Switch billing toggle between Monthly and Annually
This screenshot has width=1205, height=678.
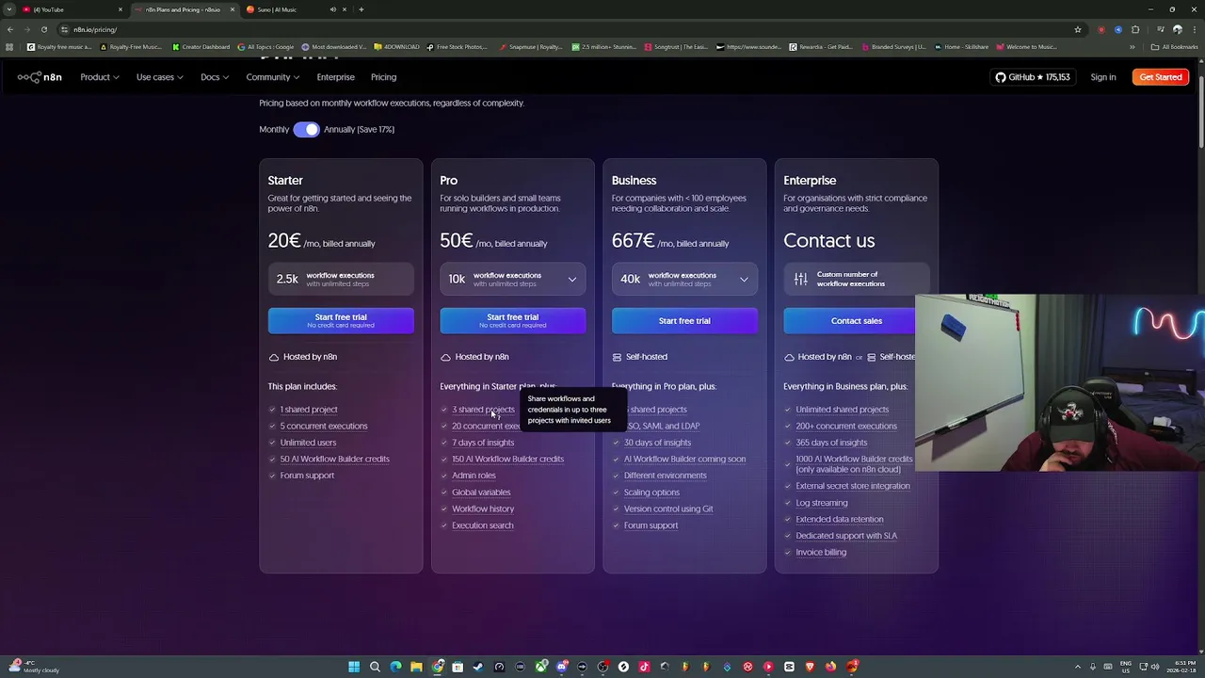tap(306, 129)
